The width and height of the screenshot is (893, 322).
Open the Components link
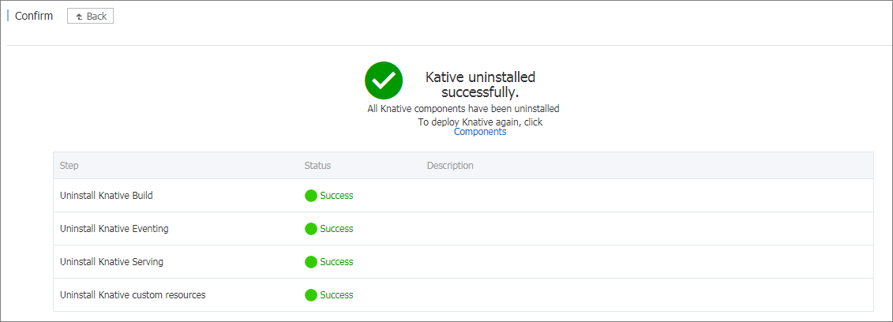tap(480, 132)
